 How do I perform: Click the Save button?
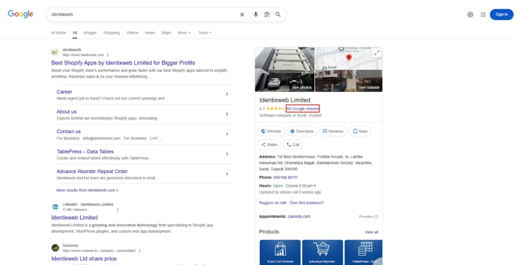(359, 131)
